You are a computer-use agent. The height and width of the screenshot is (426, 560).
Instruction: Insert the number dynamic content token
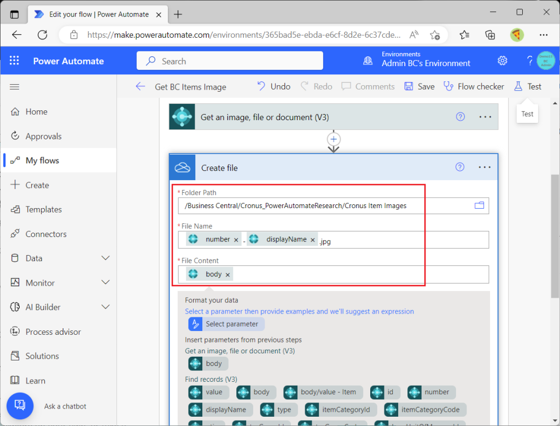tap(431, 392)
